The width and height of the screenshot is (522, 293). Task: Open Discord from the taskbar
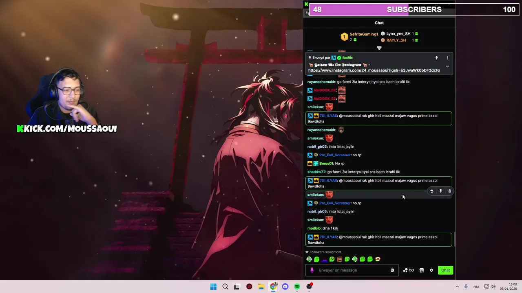click(x=285, y=286)
